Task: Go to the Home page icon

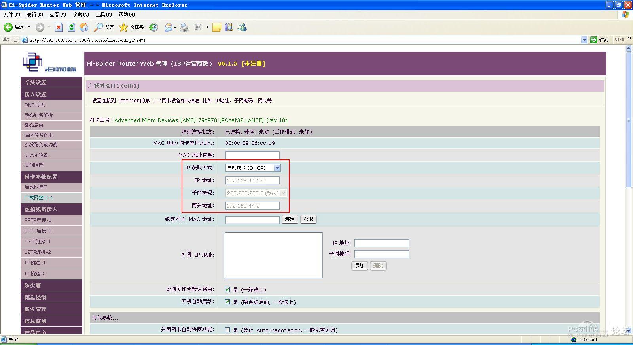Action: coord(84,27)
